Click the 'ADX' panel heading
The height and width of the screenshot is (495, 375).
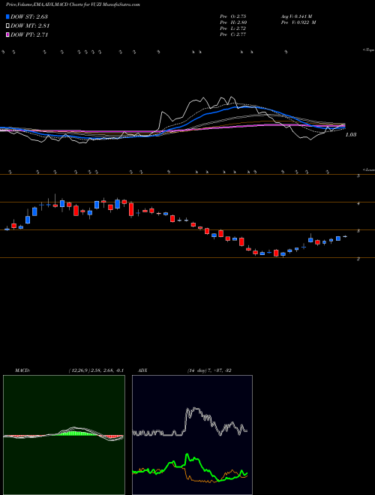[x=142, y=370]
